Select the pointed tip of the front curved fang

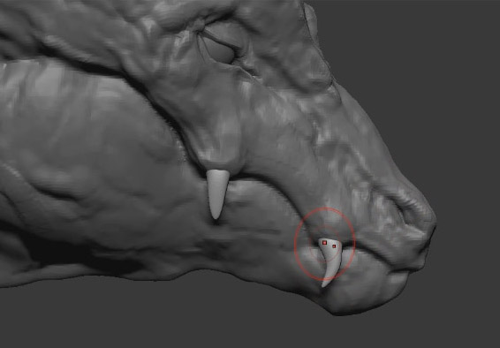pyautogui.click(x=324, y=284)
